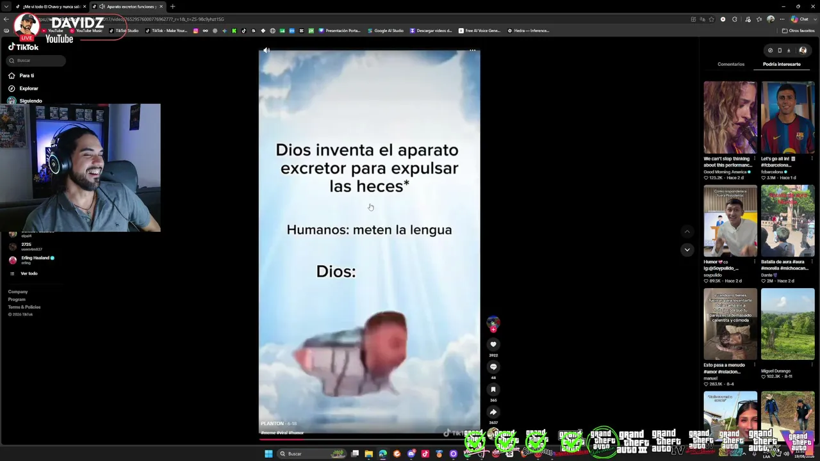Click Ver todo in the following list
This screenshot has height=461, width=820.
coord(29,273)
